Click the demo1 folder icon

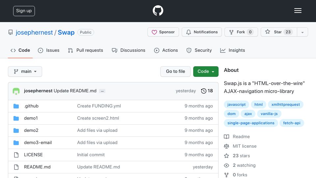[x=16, y=118]
